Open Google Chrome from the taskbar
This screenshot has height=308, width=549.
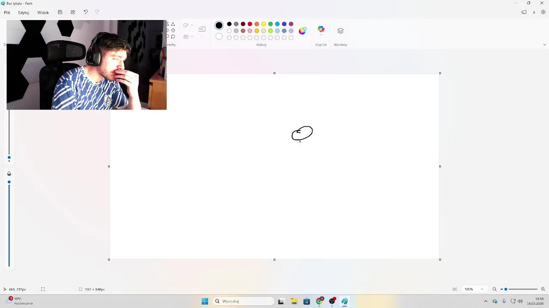click(x=319, y=301)
